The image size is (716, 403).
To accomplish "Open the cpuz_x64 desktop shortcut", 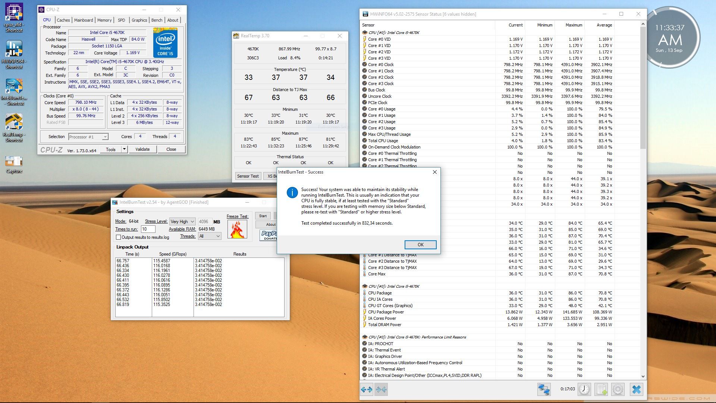I will click(14, 18).
